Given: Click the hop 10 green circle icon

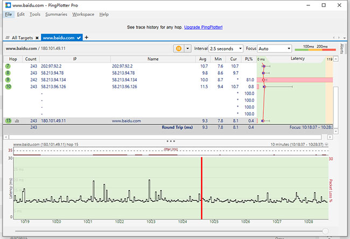Looking at the screenshot, I should (x=8, y=87).
